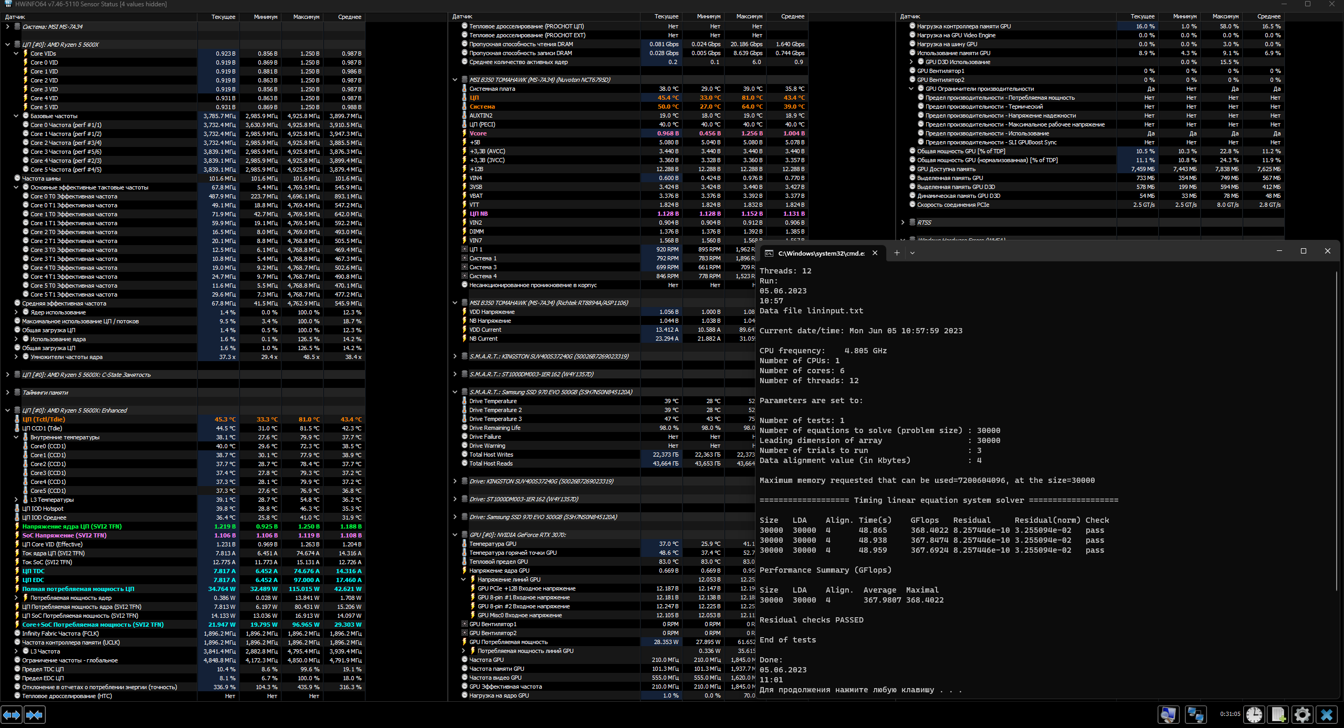Click the Максимум column header in left panel
Image resolution: width=1344 pixels, height=728 pixels.
[x=306, y=17]
